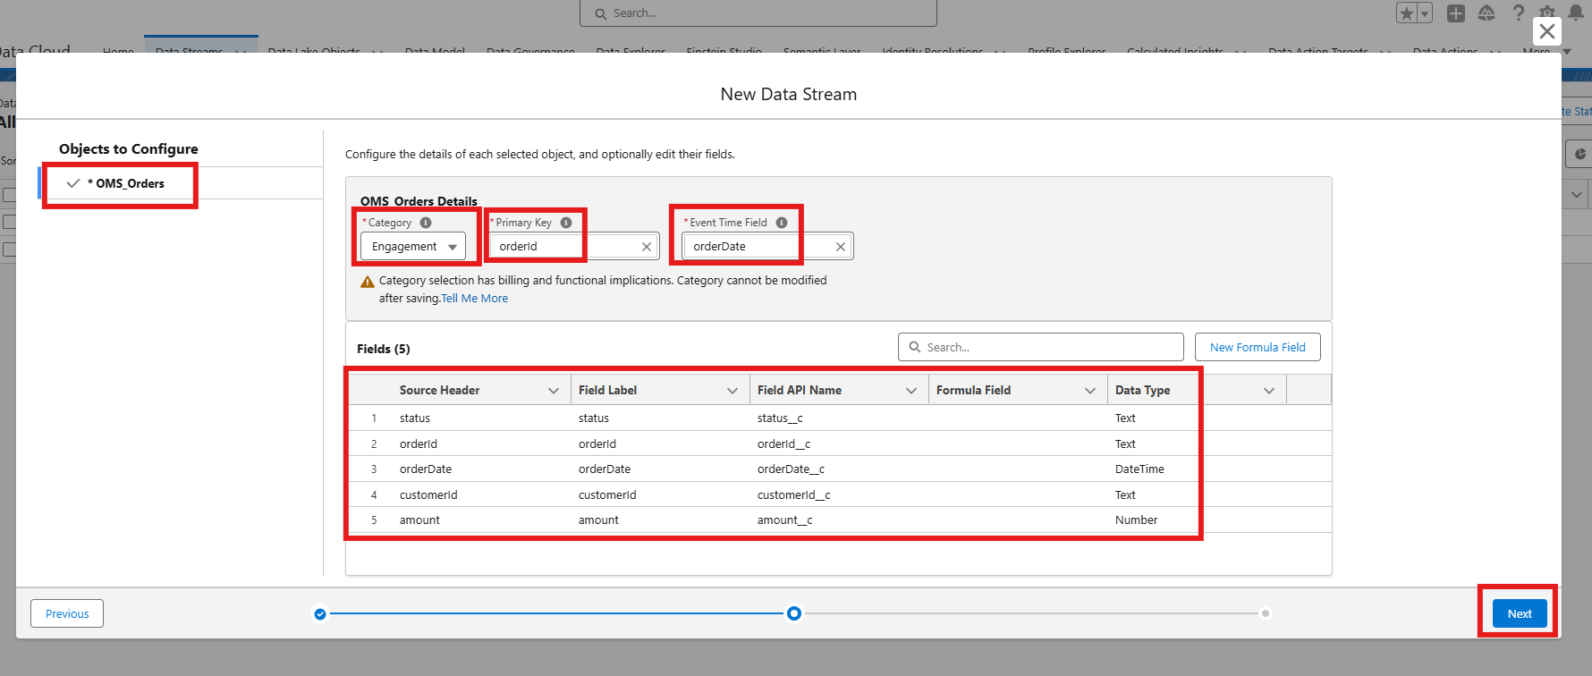Open the notifications bell
The width and height of the screenshot is (1592, 676).
click(x=1576, y=13)
